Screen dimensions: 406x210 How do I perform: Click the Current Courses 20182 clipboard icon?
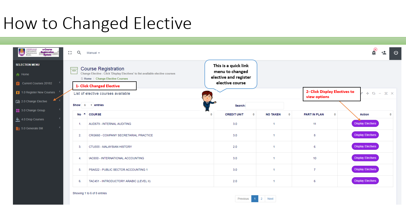[x=18, y=83]
